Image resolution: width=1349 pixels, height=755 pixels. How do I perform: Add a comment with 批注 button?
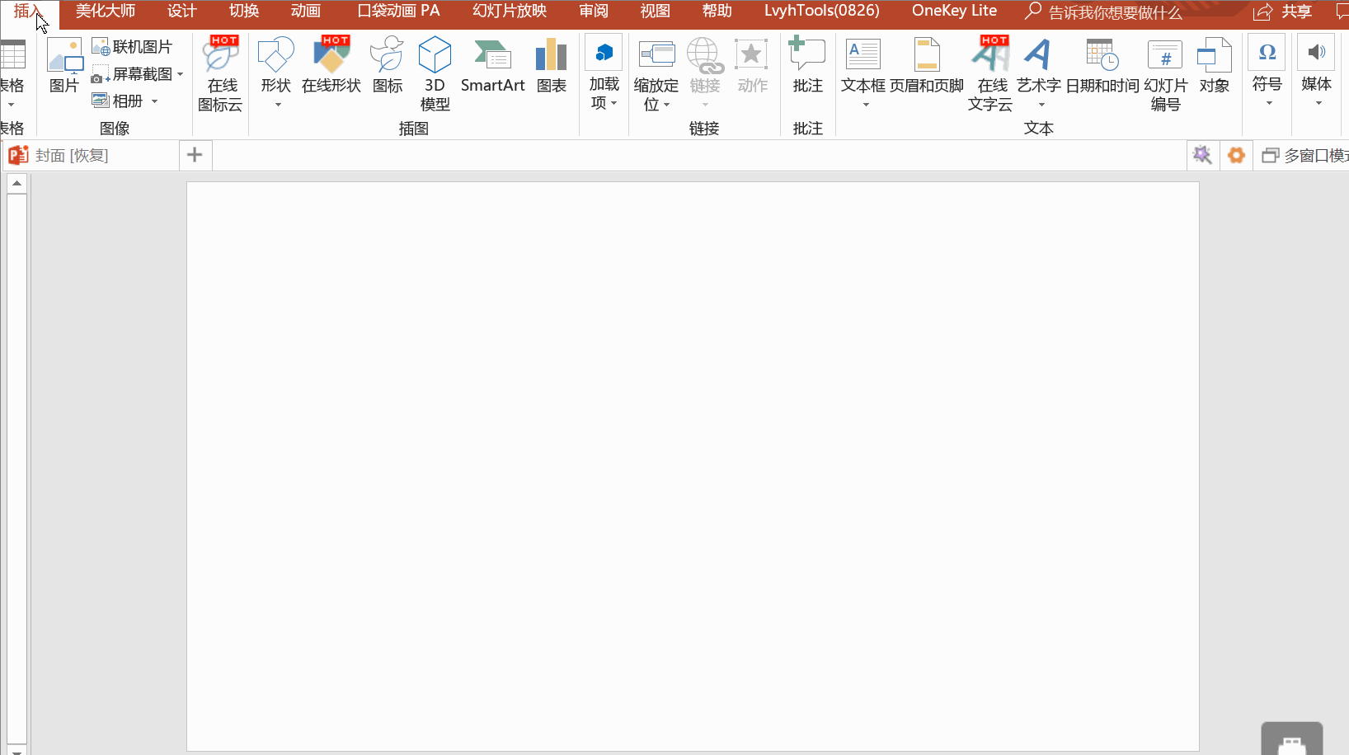click(x=808, y=65)
